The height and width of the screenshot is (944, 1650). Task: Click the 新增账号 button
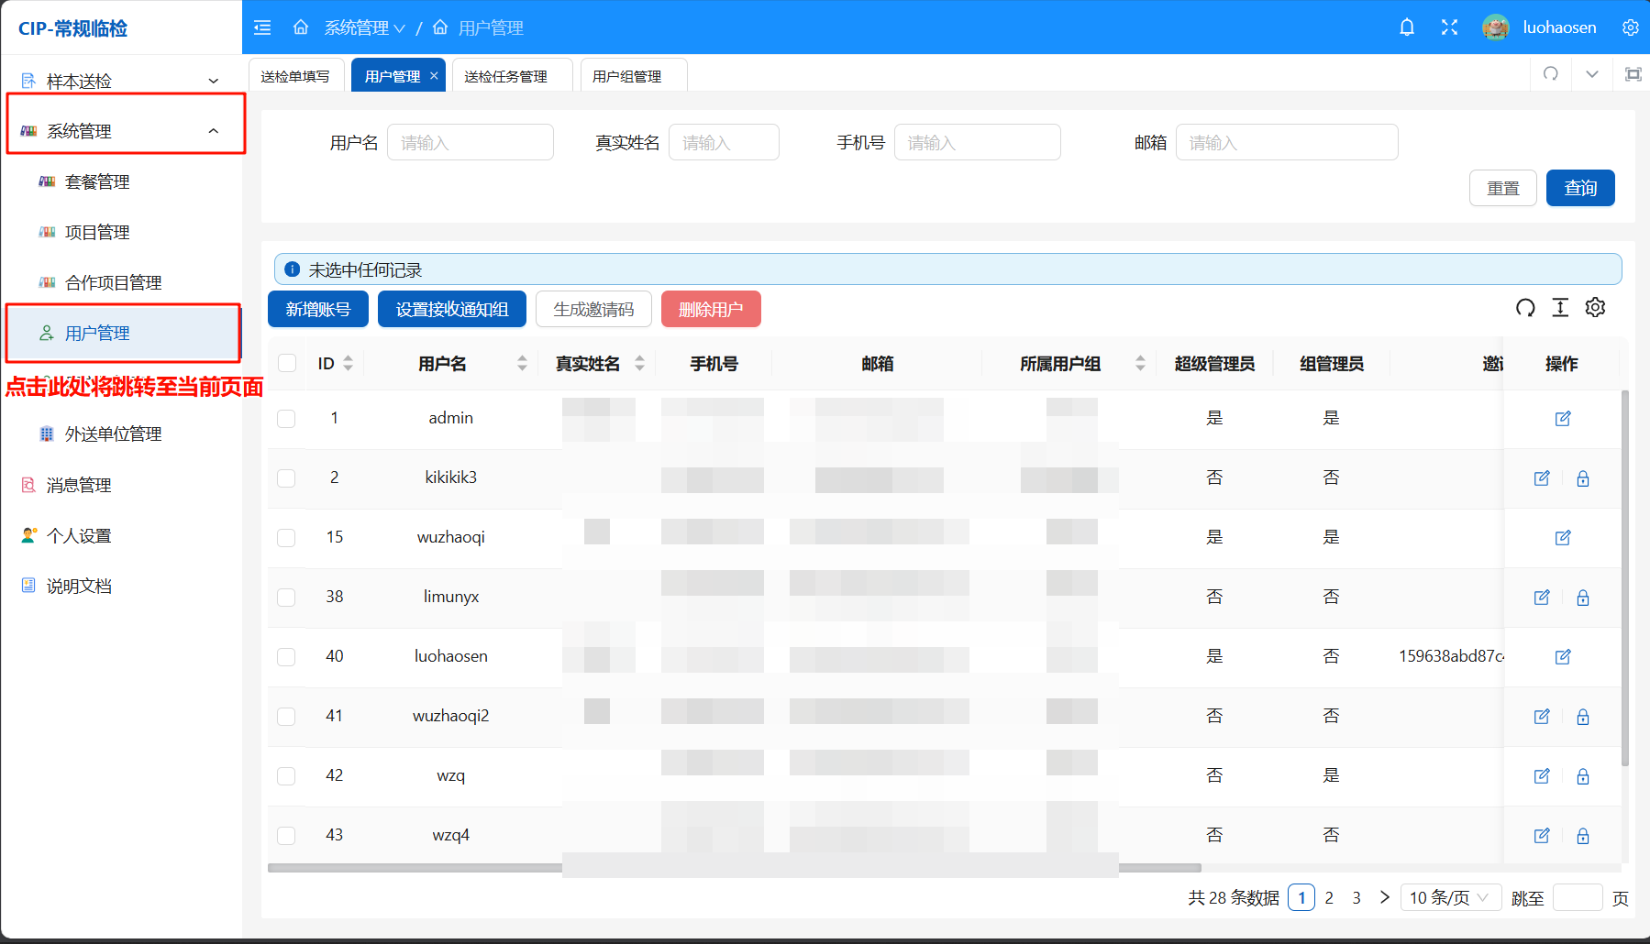(x=317, y=309)
